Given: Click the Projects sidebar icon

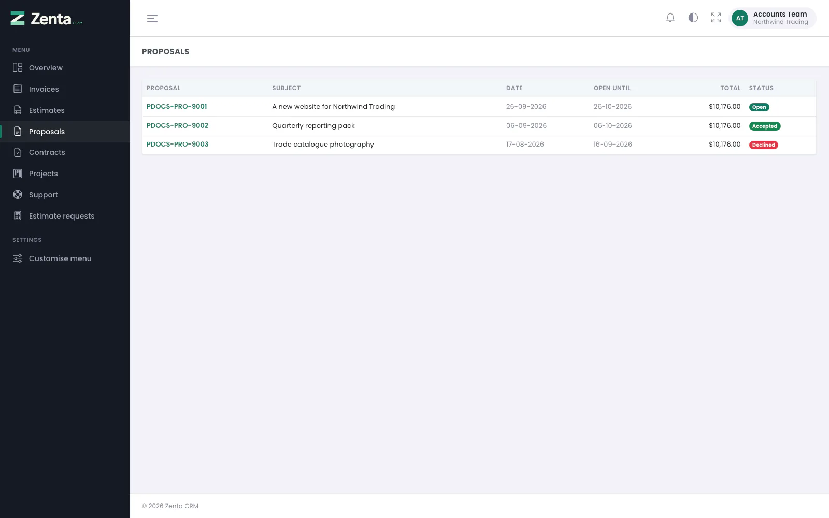Looking at the screenshot, I should tap(18, 174).
